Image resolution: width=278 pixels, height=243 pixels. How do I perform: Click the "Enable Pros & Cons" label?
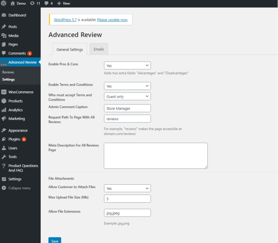[x=63, y=64]
